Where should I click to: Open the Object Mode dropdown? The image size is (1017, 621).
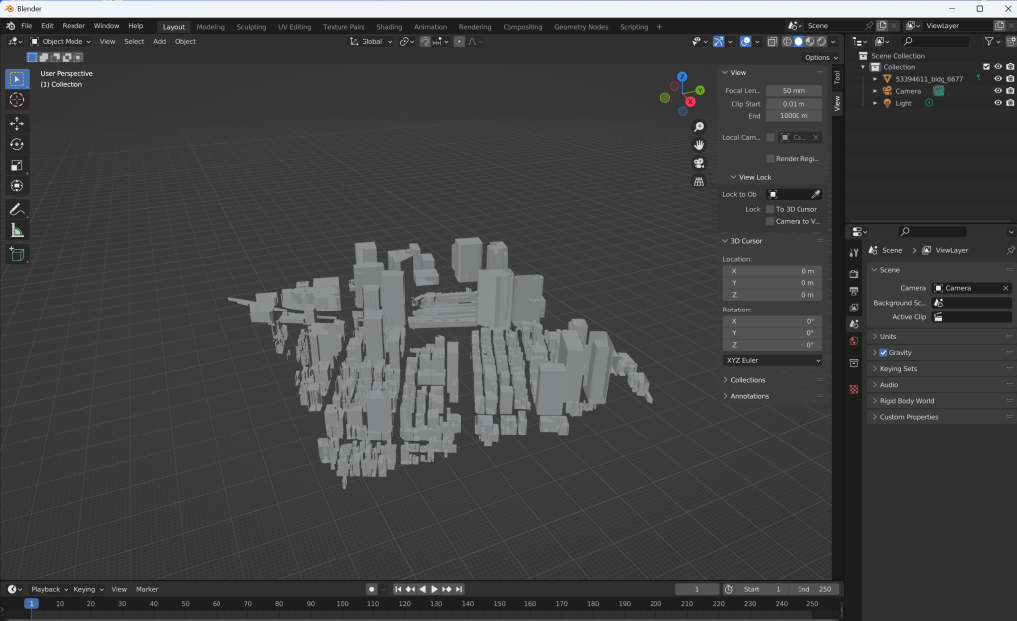pos(61,41)
